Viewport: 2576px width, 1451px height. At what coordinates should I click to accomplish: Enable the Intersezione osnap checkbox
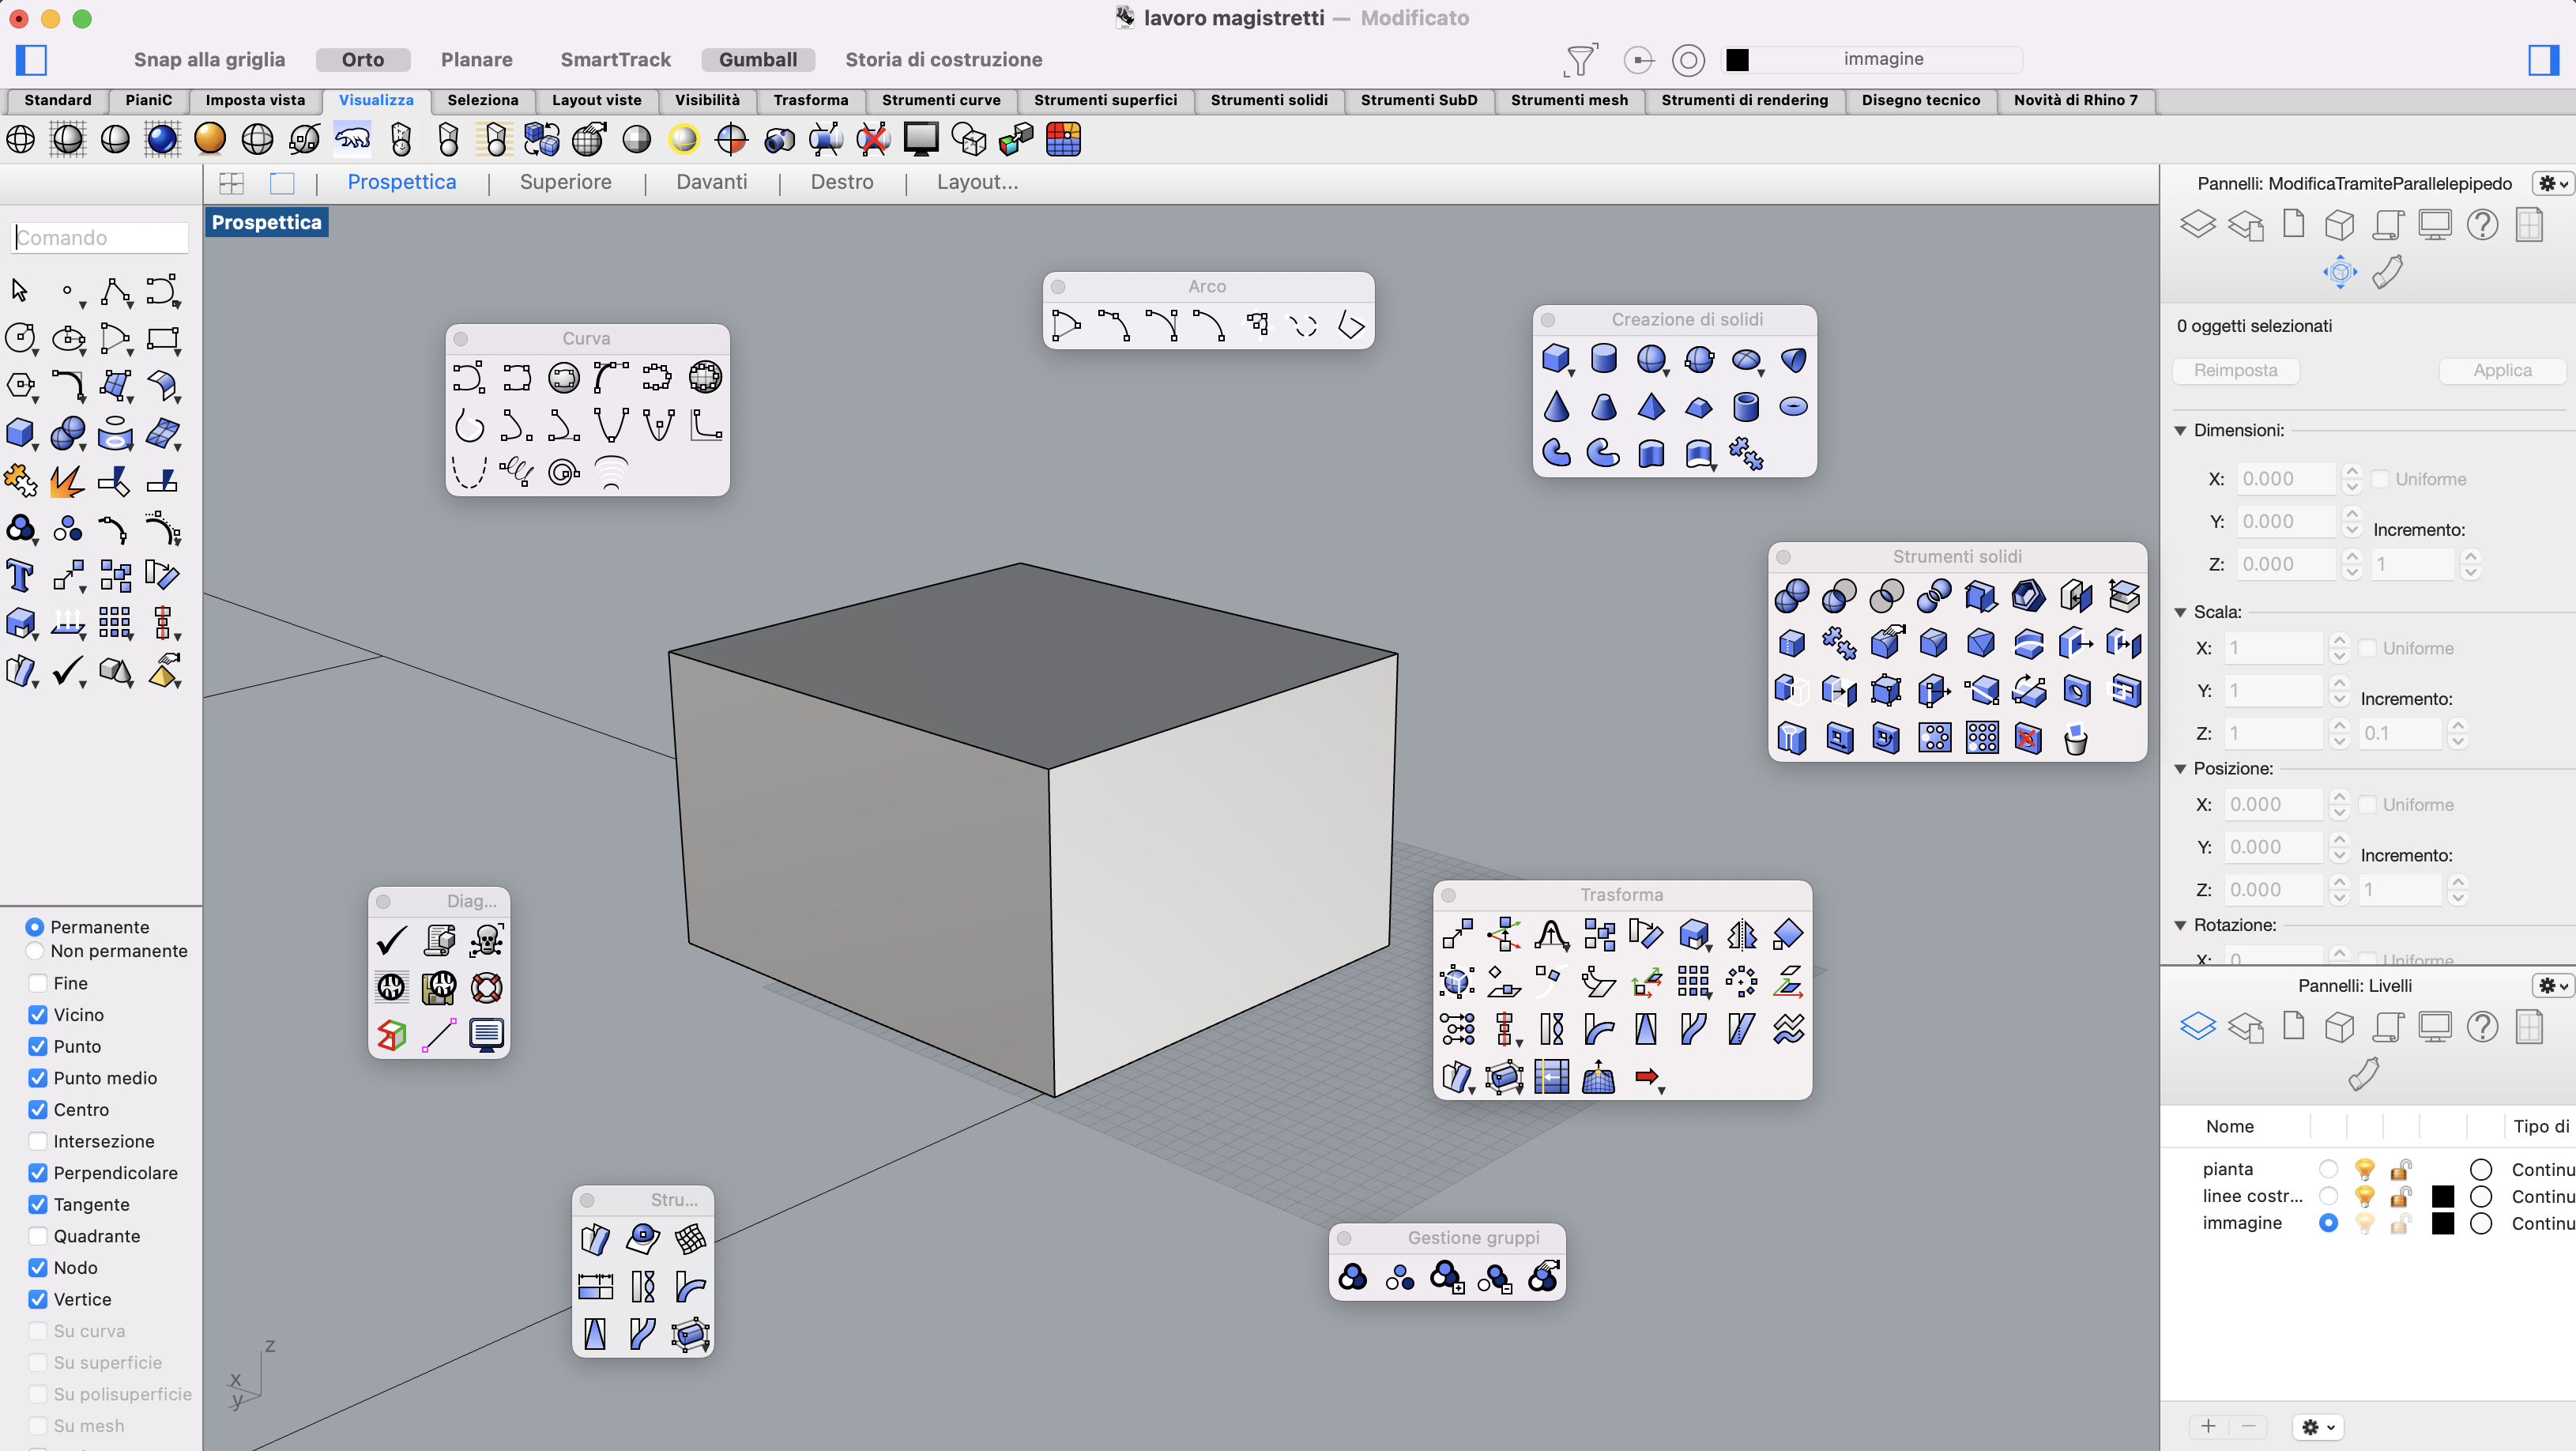point(38,1141)
